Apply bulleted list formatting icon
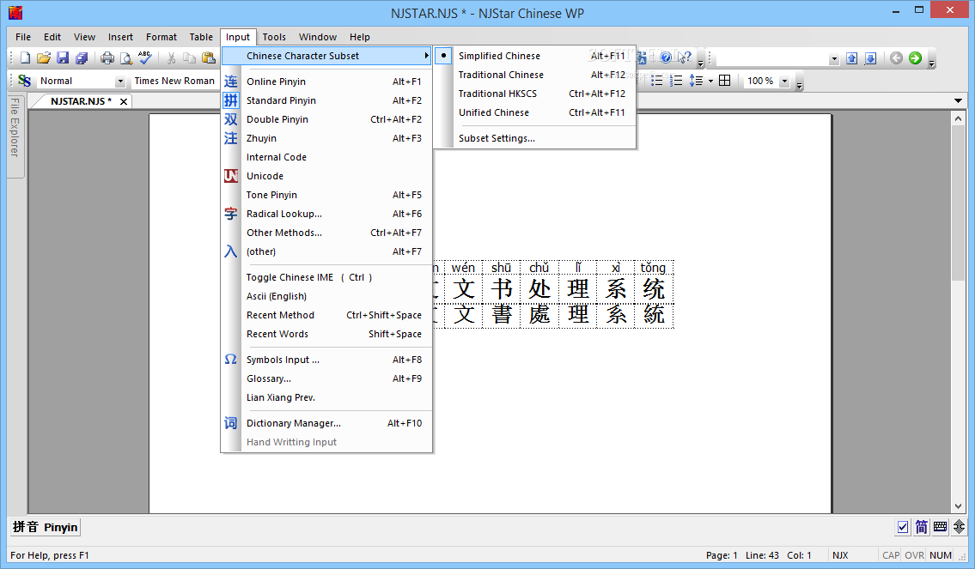This screenshot has height=569, width=975. pos(656,81)
